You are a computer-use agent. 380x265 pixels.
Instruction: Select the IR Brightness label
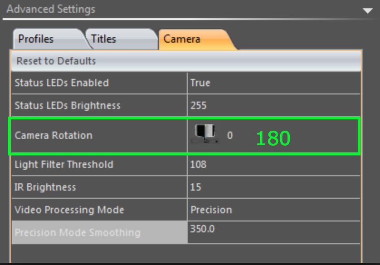coord(45,187)
